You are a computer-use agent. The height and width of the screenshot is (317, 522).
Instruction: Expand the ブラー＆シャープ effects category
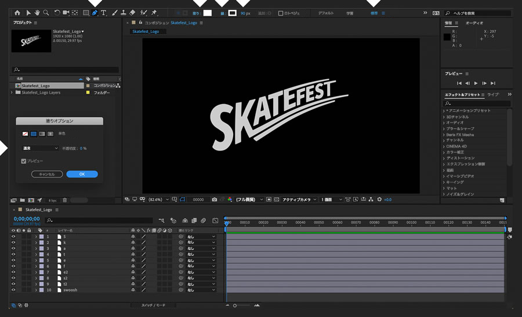444,128
